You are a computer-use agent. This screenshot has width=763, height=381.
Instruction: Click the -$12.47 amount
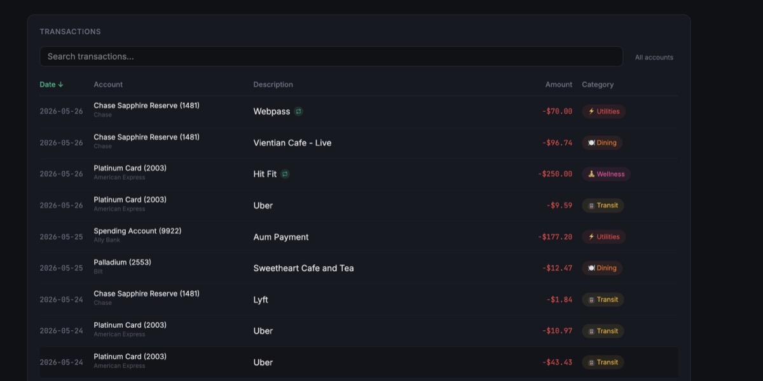(557, 268)
